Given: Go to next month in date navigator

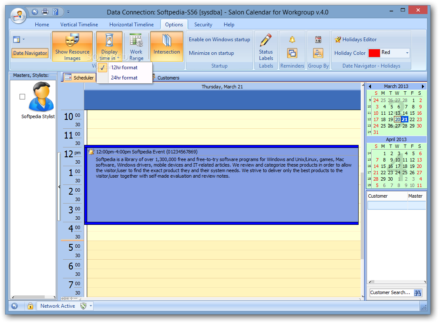Looking at the screenshot, I should [x=423, y=86].
